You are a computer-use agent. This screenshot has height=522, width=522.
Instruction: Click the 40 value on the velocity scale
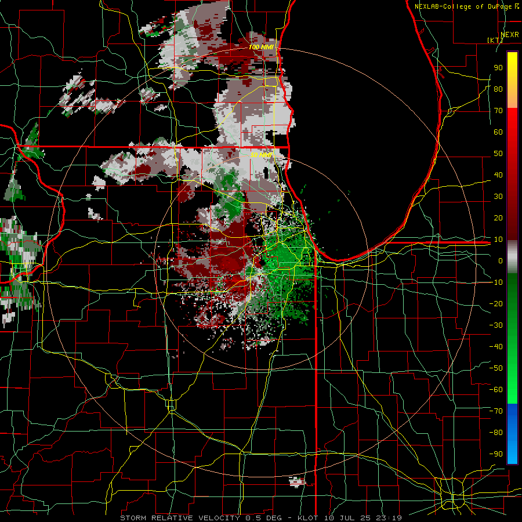coord(498,175)
